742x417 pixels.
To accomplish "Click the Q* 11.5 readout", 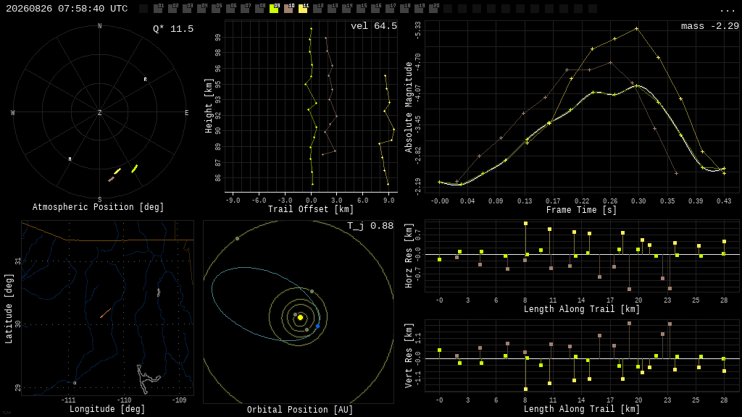I will (x=173, y=29).
